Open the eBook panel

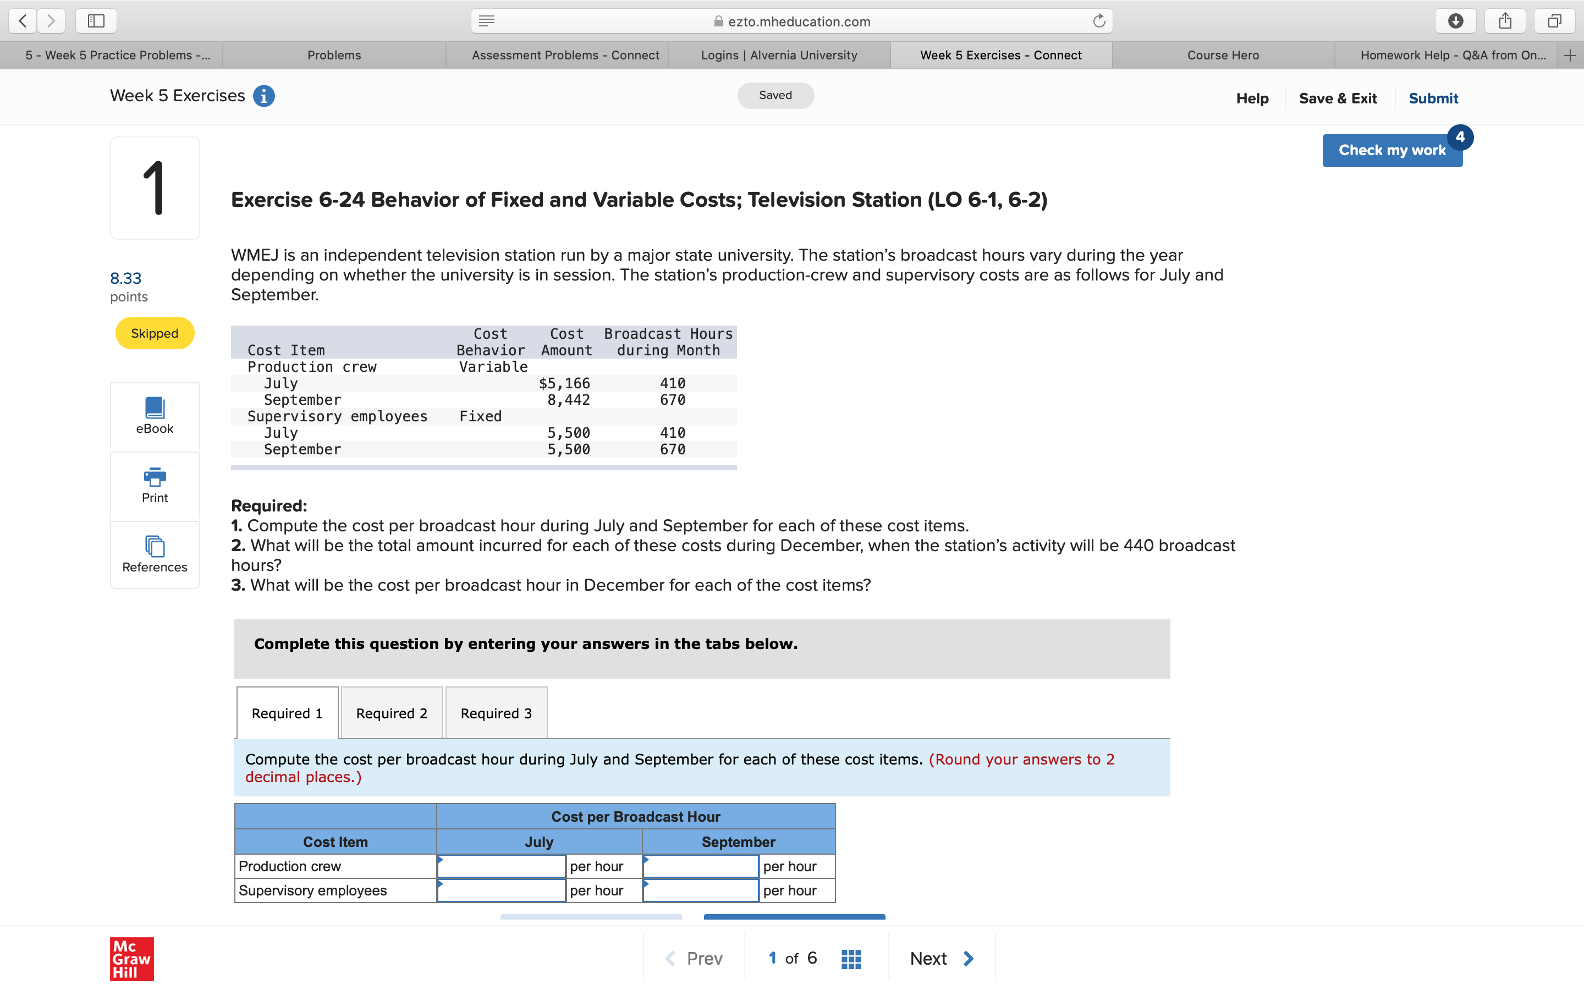(x=155, y=416)
